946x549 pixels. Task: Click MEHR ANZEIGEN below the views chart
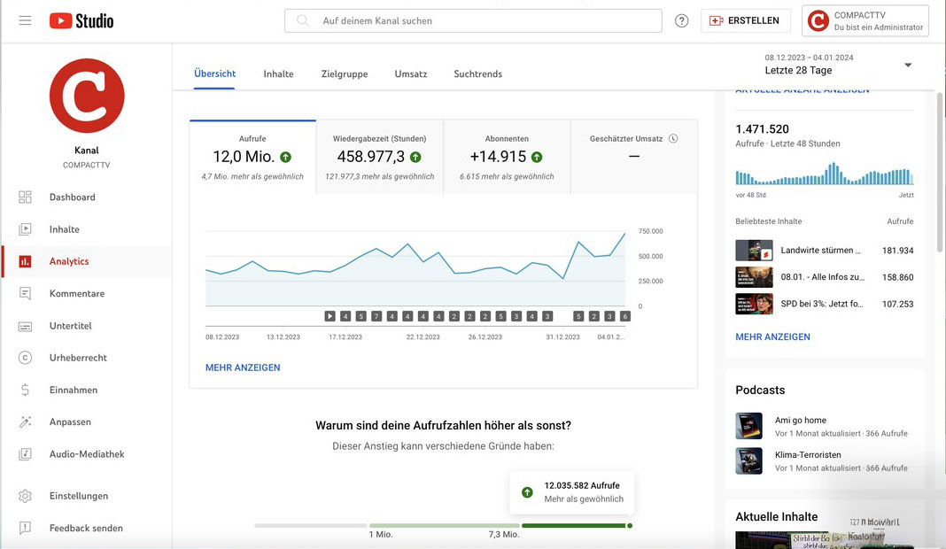[x=243, y=367]
